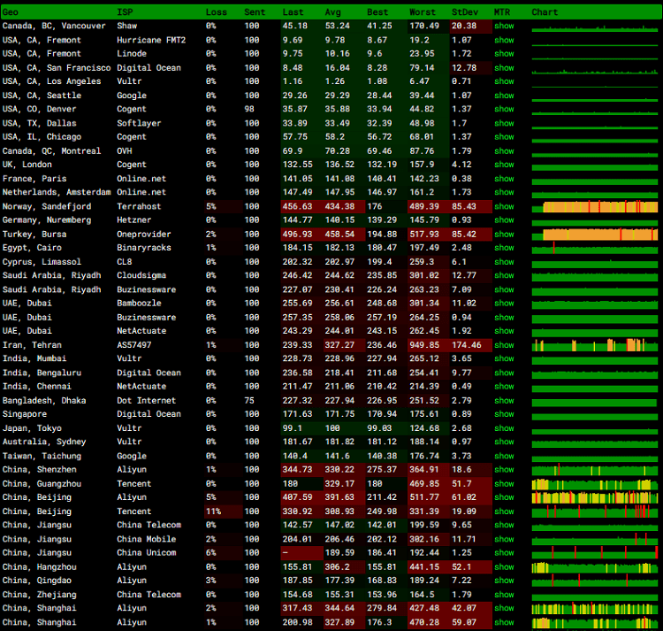Click 'show' for the Dubai Bamboozle row
Screen dimensions: 663x631
504,303
